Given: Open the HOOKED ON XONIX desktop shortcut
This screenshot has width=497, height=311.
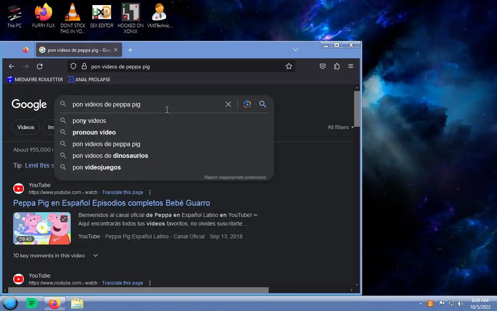Looking at the screenshot, I should click(130, 18).
